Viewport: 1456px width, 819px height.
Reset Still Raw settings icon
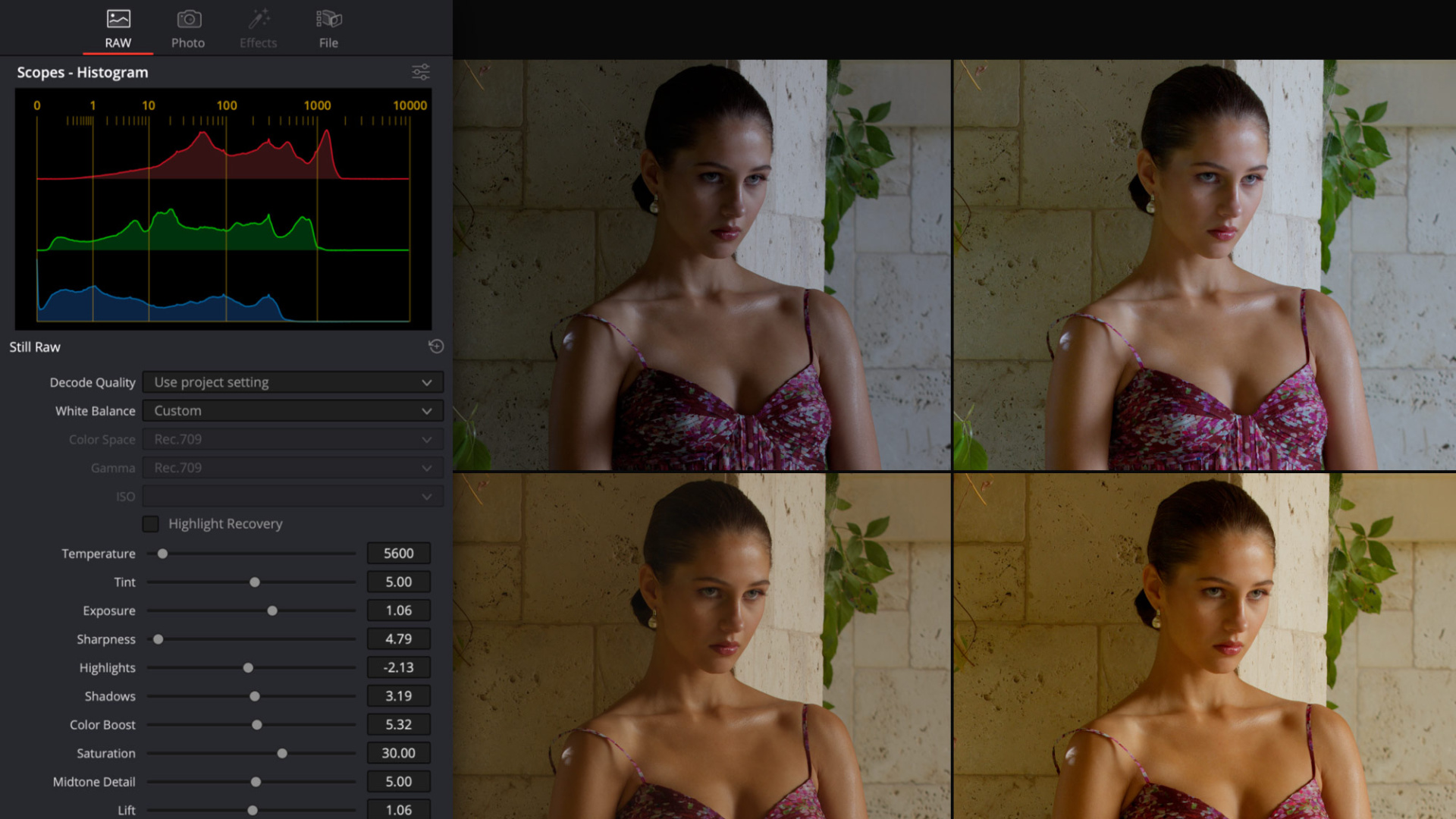click(x=436, y=347)
